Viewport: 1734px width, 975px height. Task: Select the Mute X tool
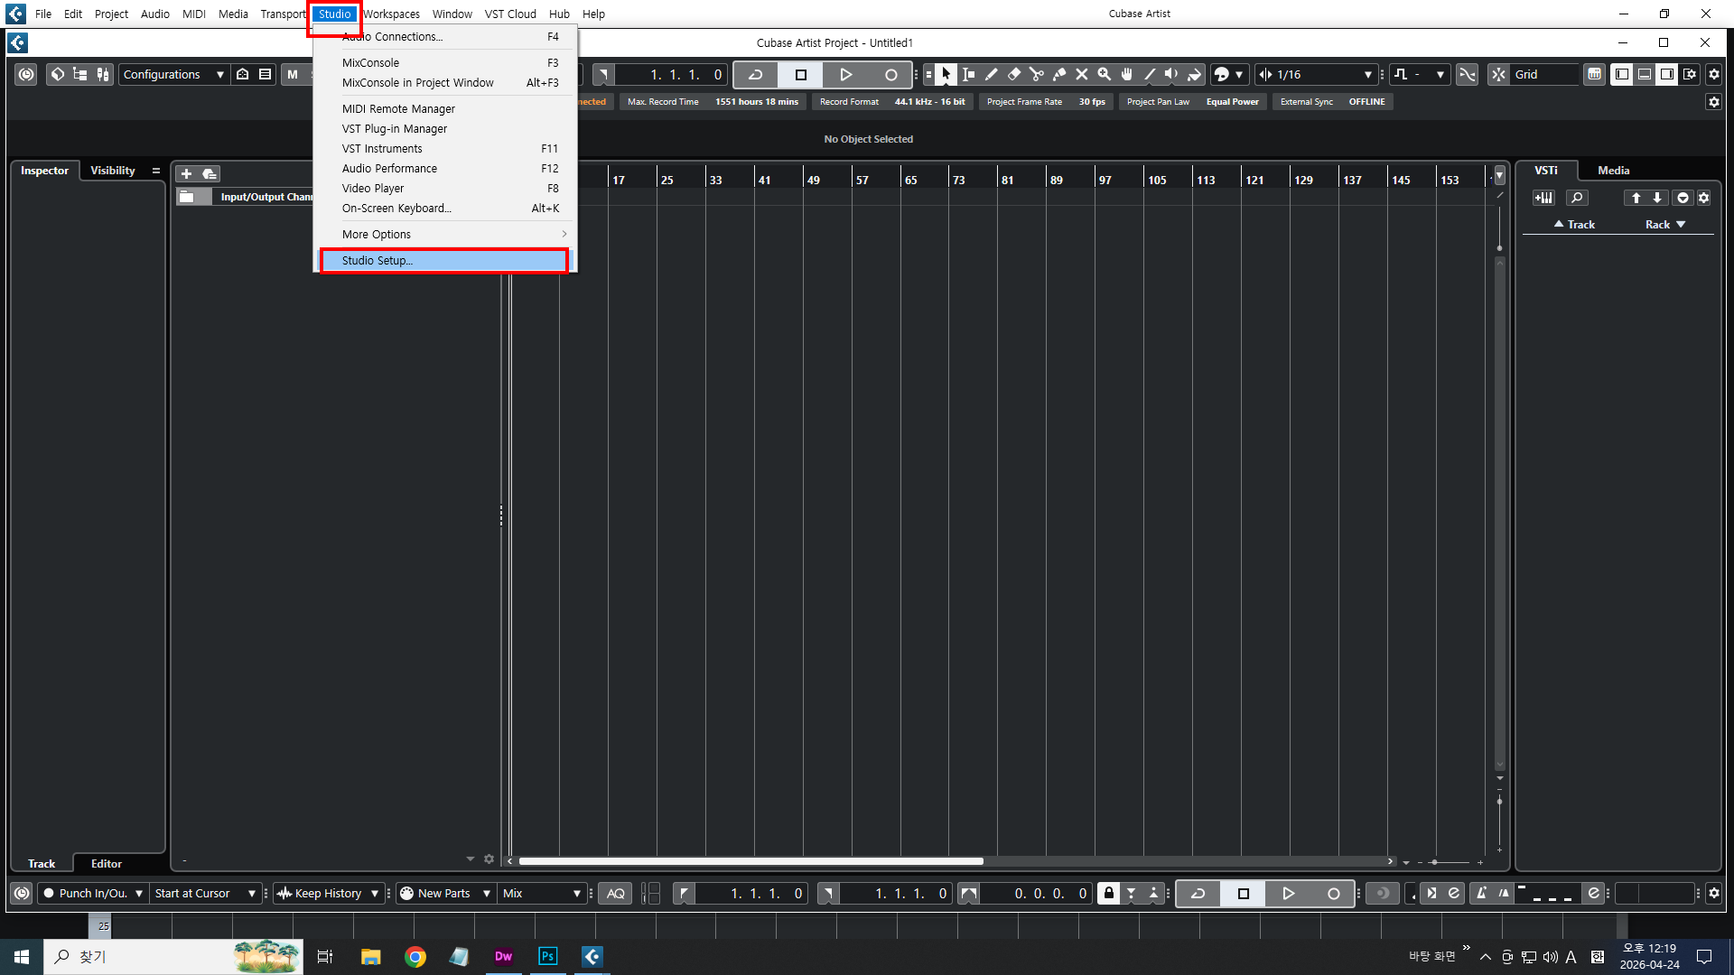pos(1081,74)
